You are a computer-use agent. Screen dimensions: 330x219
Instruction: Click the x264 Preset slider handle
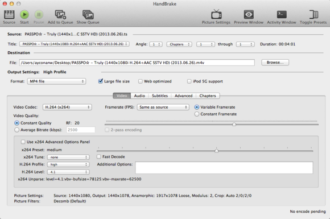(x=216, y=151)
